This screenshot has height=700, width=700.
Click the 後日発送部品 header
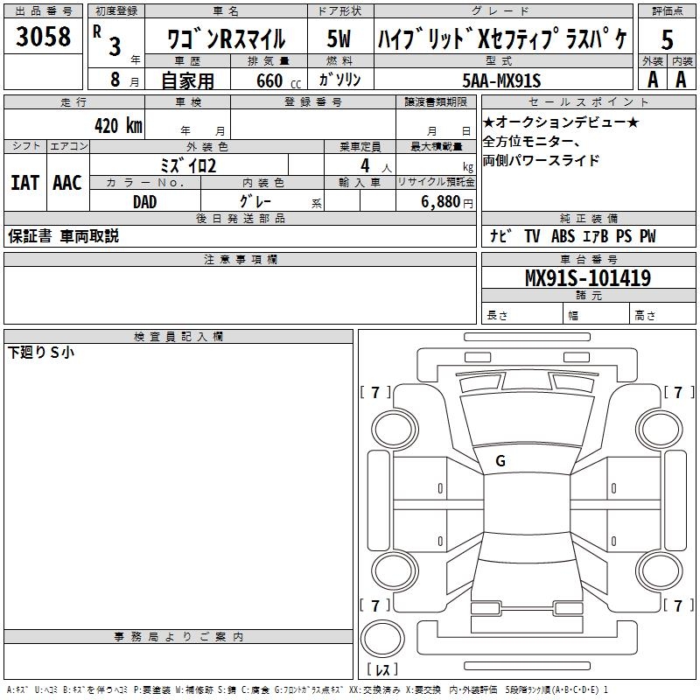tap(240, 218)
